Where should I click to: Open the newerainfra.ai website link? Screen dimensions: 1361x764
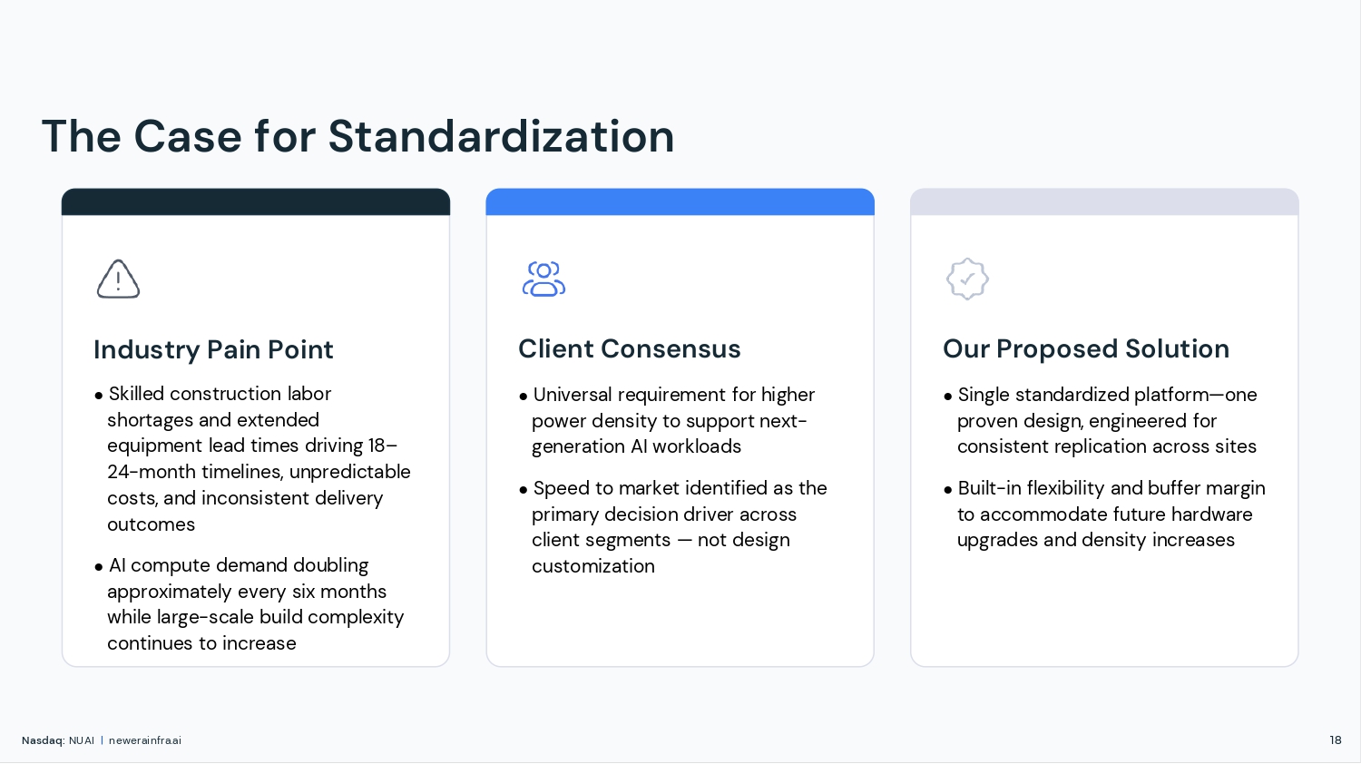145,740
